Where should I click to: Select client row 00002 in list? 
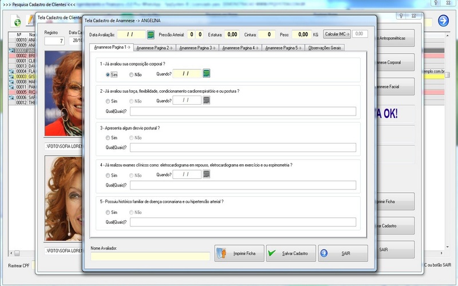(22, 55)
